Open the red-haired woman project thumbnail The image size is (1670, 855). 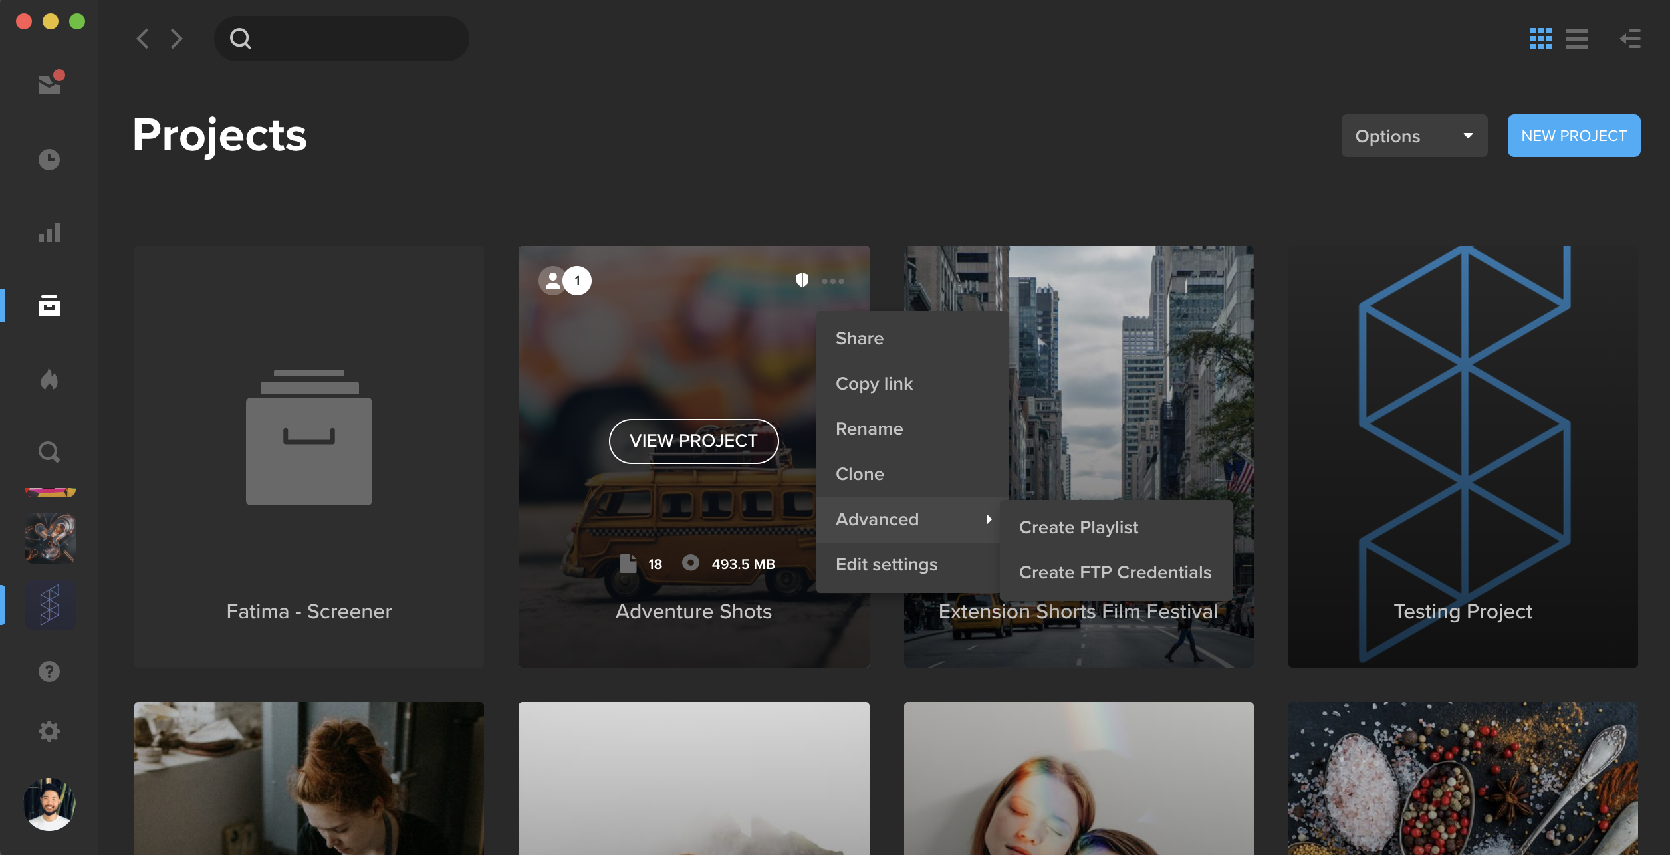(x=309, y=778)
